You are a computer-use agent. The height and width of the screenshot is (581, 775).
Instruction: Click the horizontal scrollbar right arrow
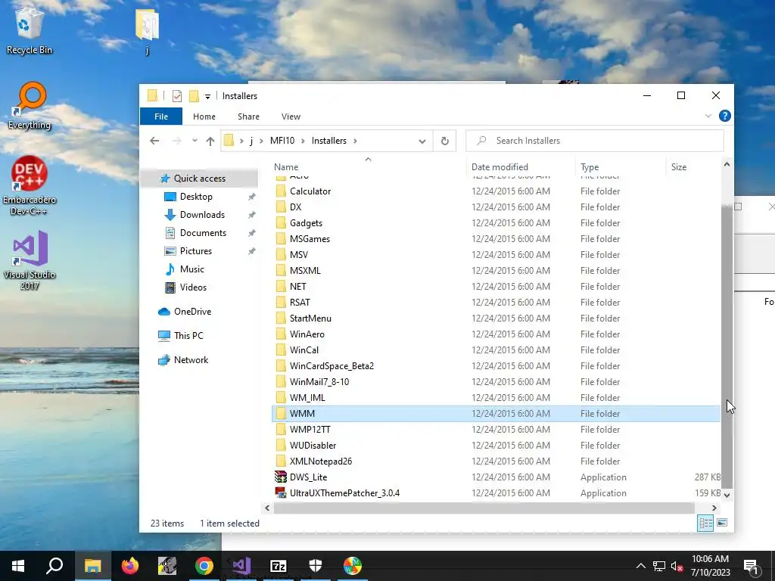714,508
